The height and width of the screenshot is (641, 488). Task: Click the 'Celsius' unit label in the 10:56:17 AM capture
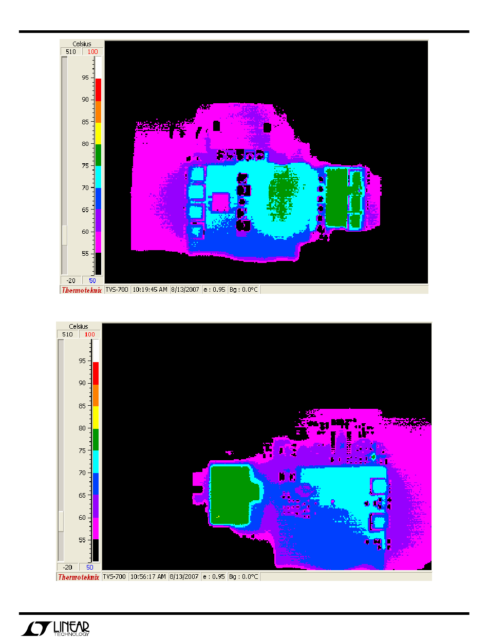point(78,327)
